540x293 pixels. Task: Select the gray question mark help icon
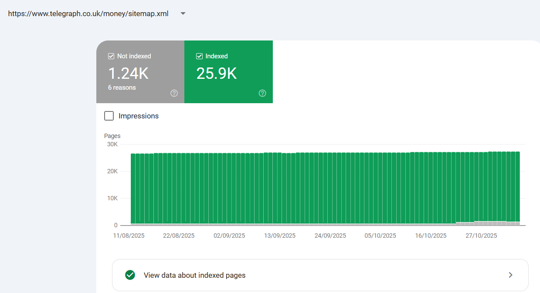pyautogui.click(x=174, y=93)
